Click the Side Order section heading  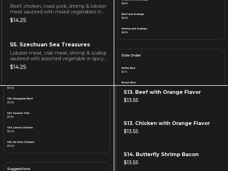coord(131,55)
